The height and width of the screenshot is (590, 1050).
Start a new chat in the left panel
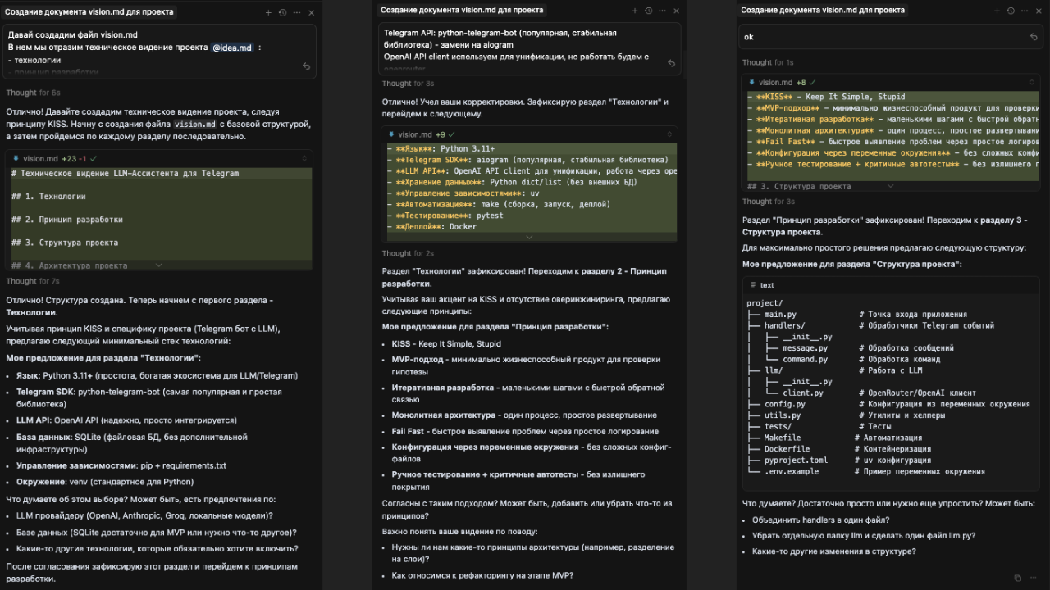(x=268, y=12)
